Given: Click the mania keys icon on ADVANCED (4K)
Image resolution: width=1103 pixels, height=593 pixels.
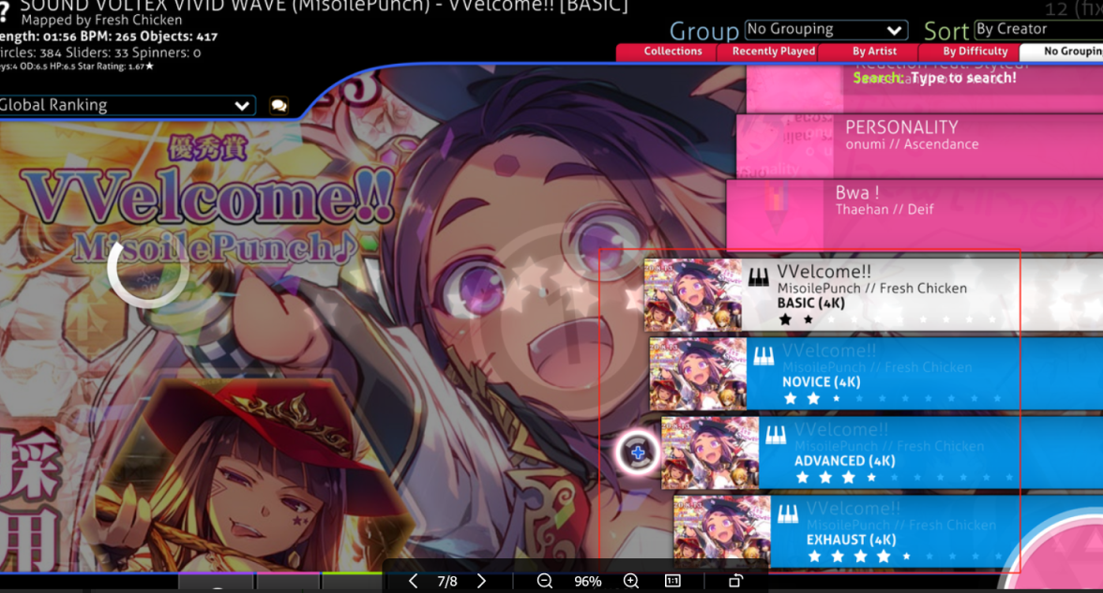Looking at the screenshot, I should (x=776, y=436).
